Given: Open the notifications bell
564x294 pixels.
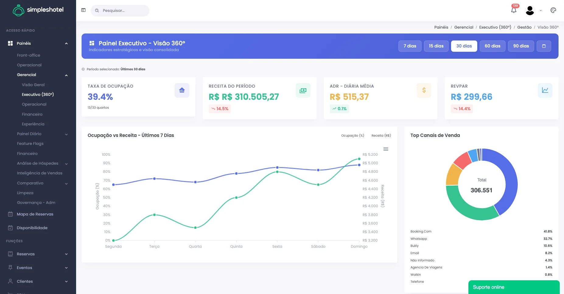Looking at the screenshot, I should [514, 10].
